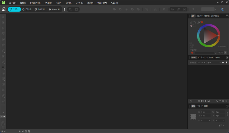Expand the Transform panel options chevron
This screenshot has height=133, width=229.
[x=227, y=106]
